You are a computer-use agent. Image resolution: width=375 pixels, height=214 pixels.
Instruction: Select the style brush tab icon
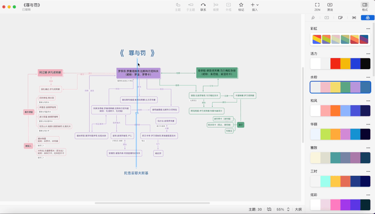pyautogui.click(x=313, y=18)
